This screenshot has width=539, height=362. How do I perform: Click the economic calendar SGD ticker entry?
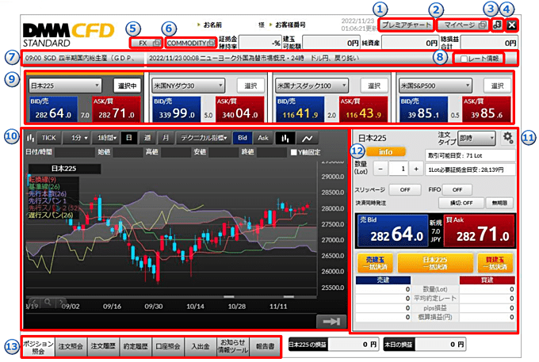pyautogui.click(x=80, y=59)
